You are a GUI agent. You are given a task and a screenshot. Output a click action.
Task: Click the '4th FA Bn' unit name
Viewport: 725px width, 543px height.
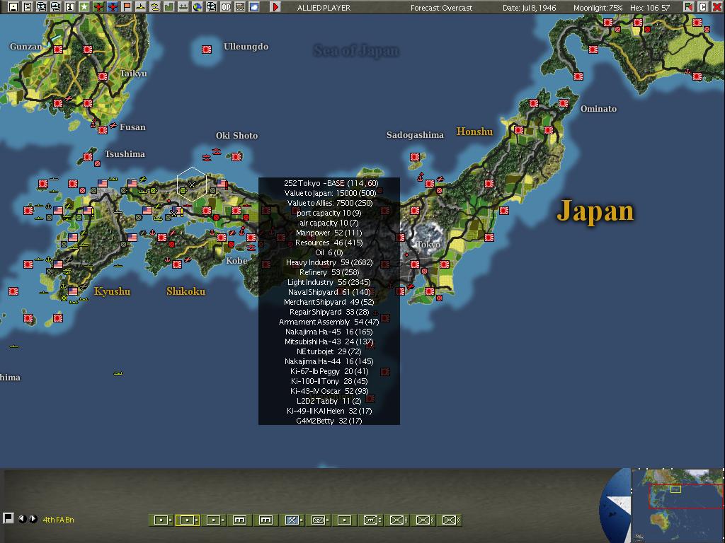coord(58,520)
